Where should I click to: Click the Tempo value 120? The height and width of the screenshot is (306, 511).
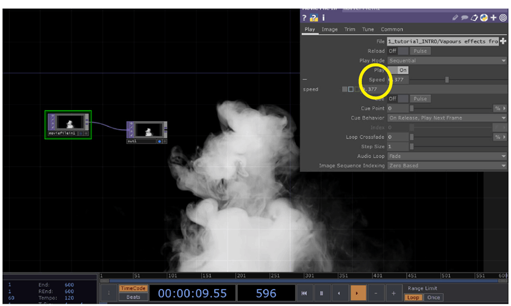(69, 298)
